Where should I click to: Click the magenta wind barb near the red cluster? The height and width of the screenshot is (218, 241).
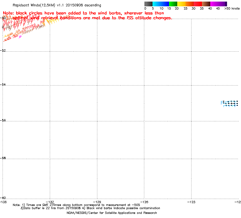click(x=20, y=37)
